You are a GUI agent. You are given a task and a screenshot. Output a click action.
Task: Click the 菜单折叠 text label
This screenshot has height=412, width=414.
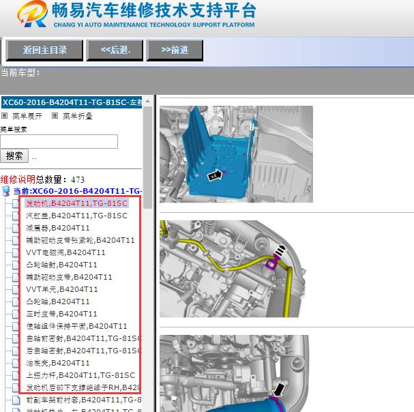click(77, 116)
